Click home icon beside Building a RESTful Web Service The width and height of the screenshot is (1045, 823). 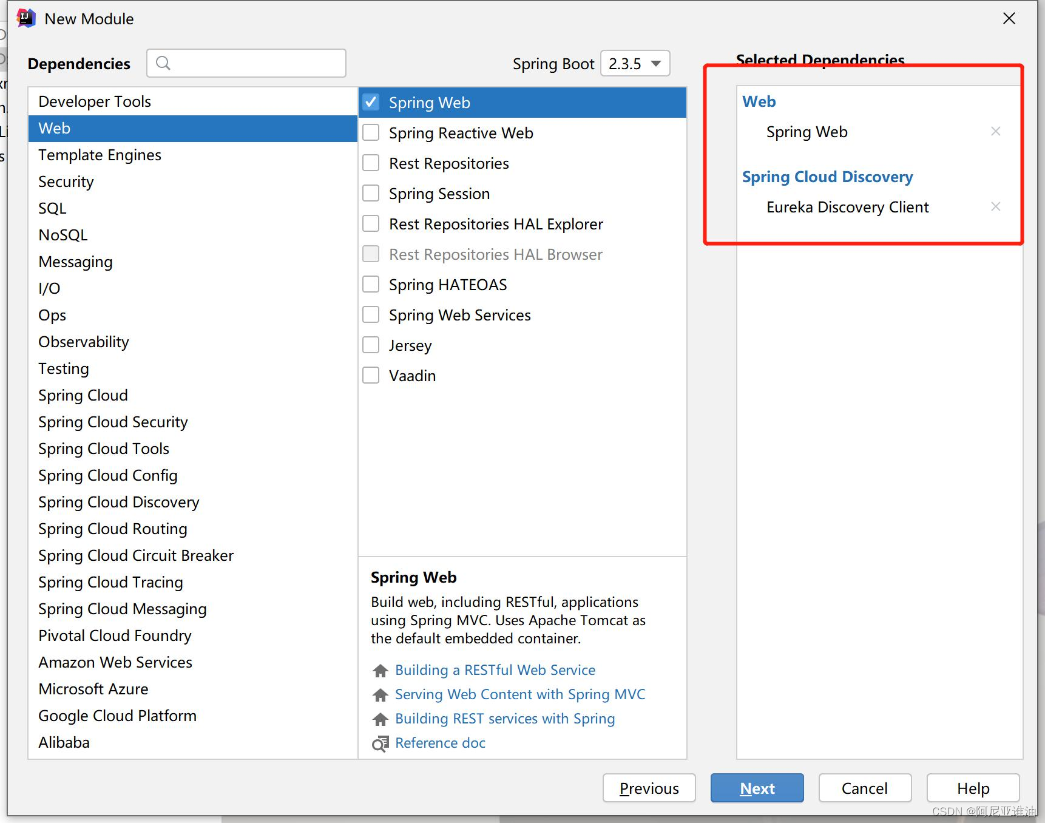380,670
